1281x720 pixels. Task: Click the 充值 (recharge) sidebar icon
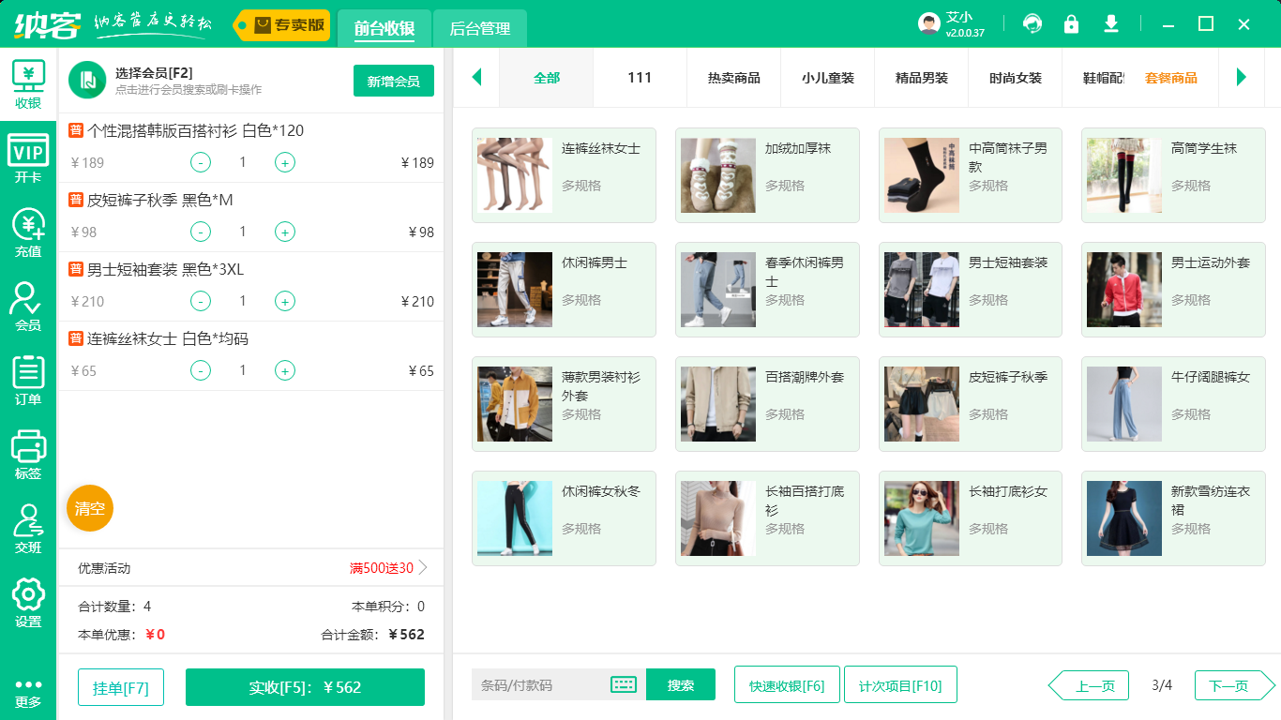tap(28, 229)
